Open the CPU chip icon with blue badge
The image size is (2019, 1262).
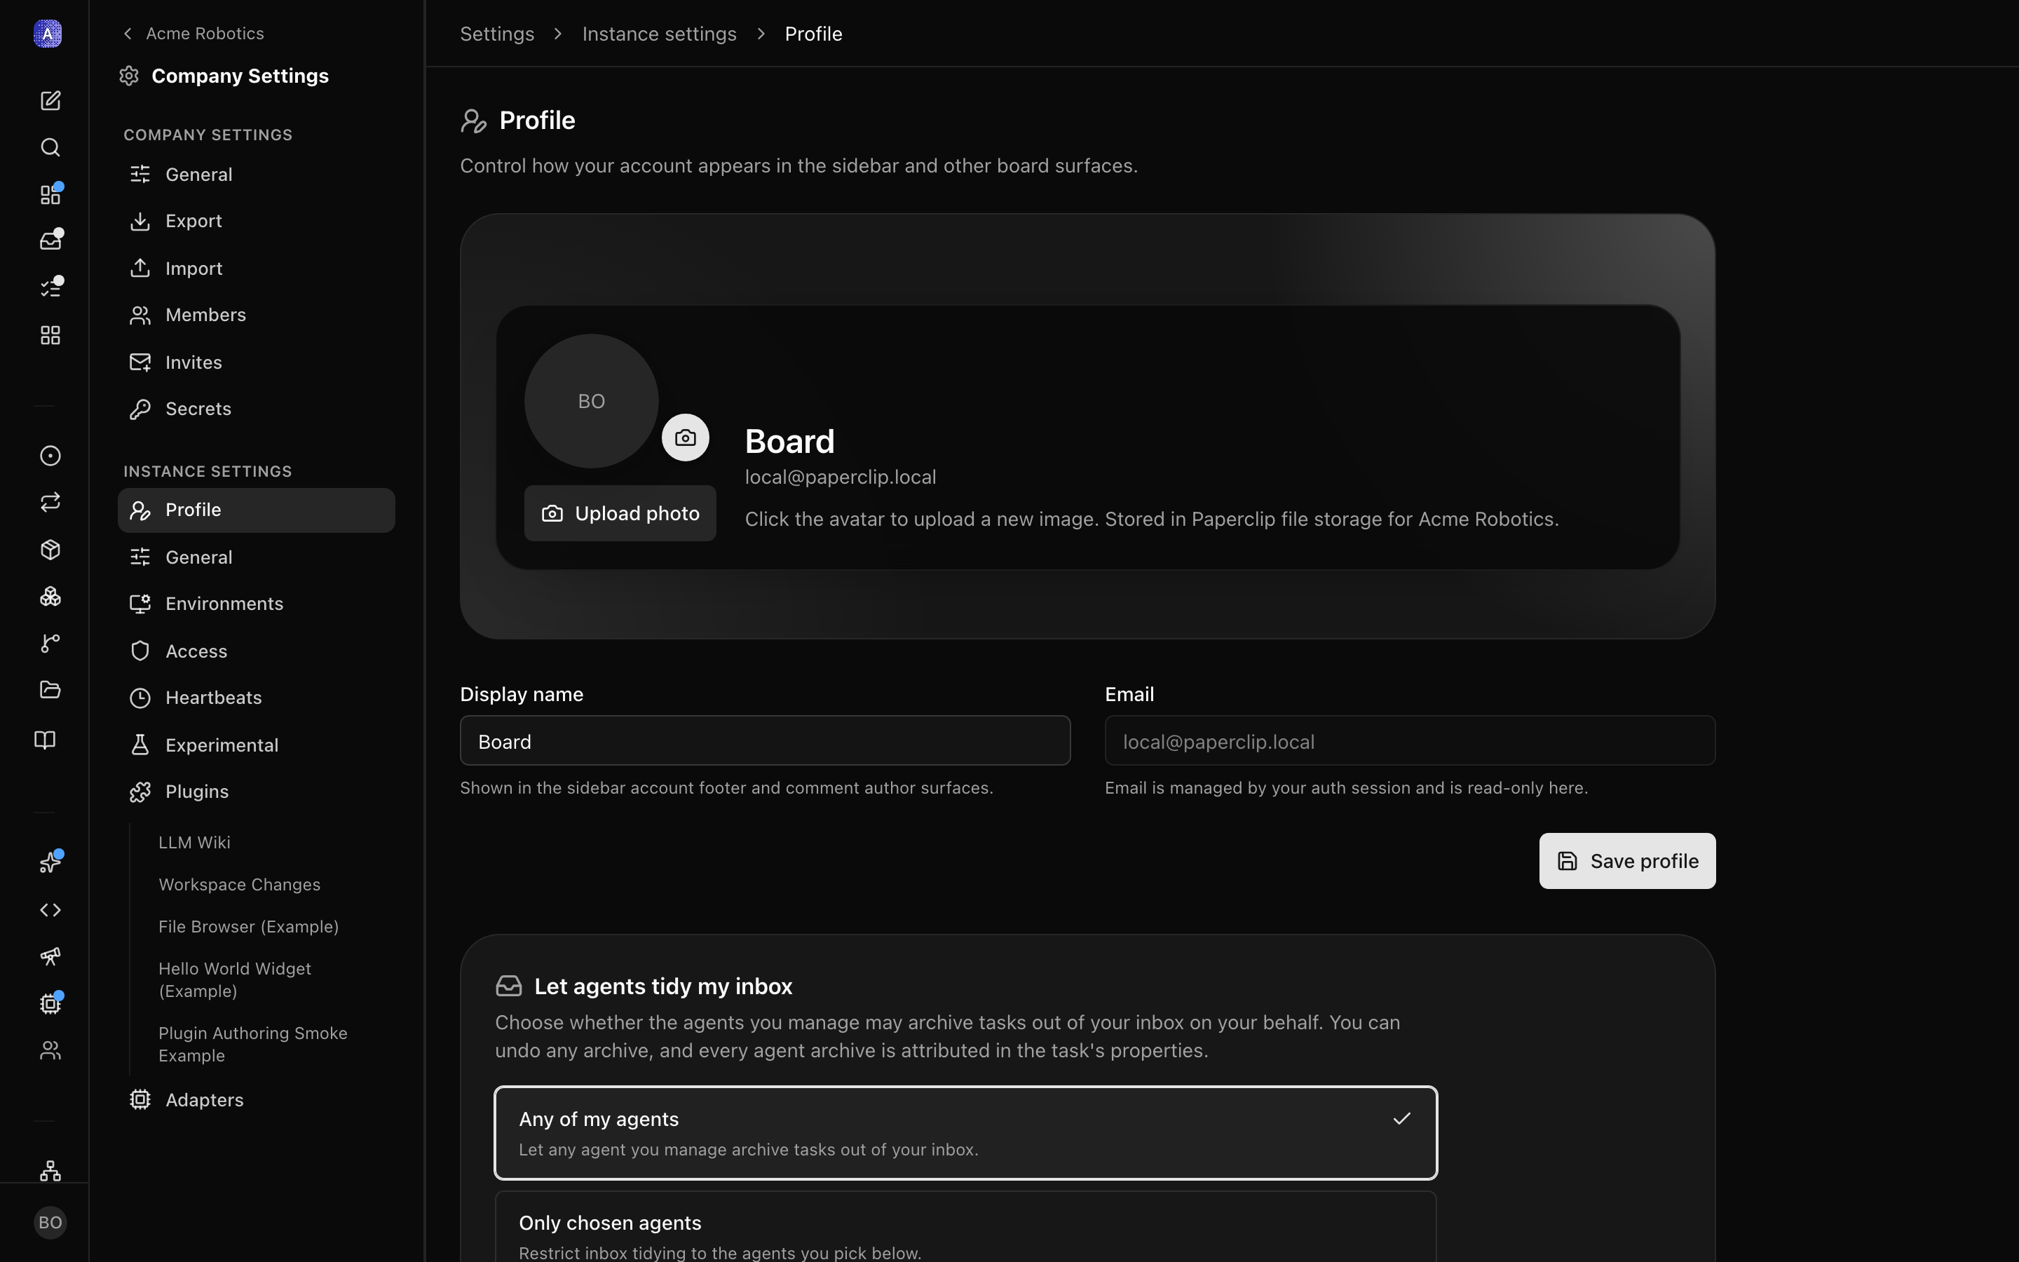(50, 1003)
